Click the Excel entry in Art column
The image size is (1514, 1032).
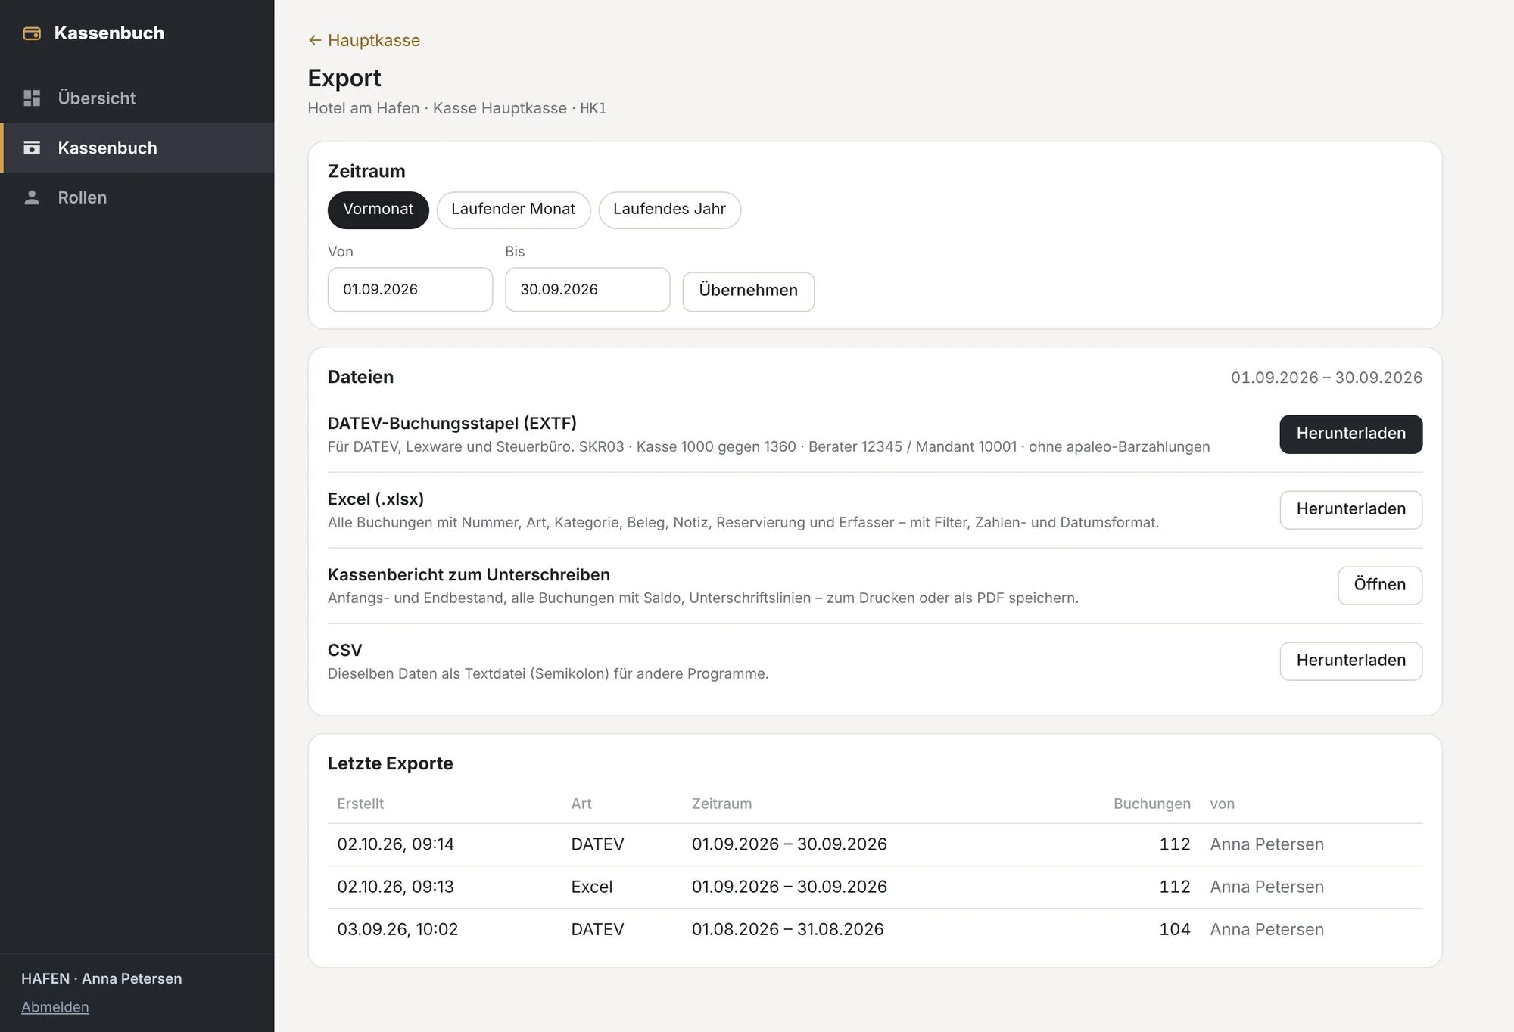(591, 887)
